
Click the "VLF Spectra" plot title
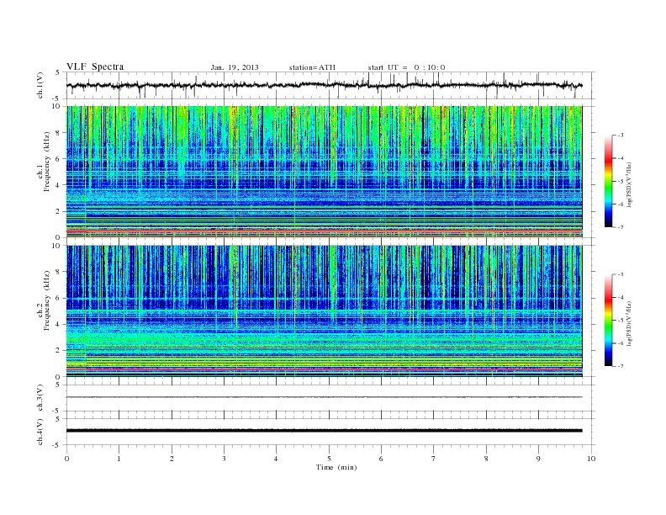pyautogui.click(x=95, y=66)
